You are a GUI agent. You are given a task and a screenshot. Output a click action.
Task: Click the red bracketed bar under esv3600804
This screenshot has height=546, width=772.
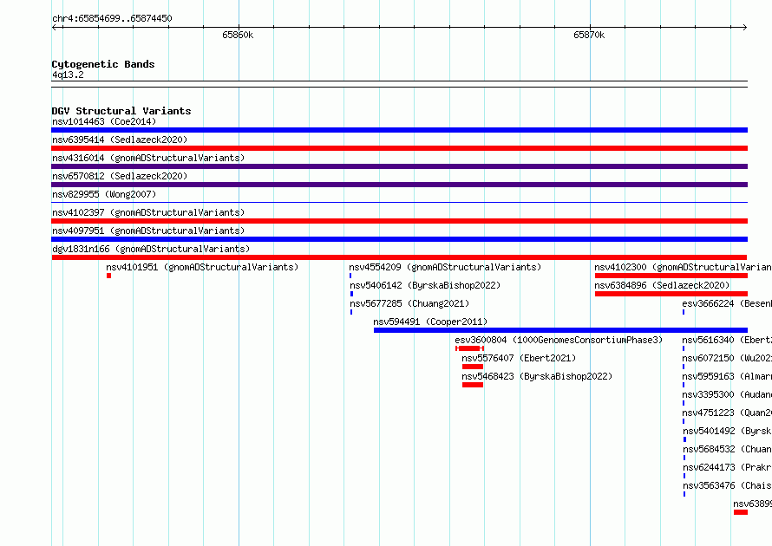(x=469, y=348)
